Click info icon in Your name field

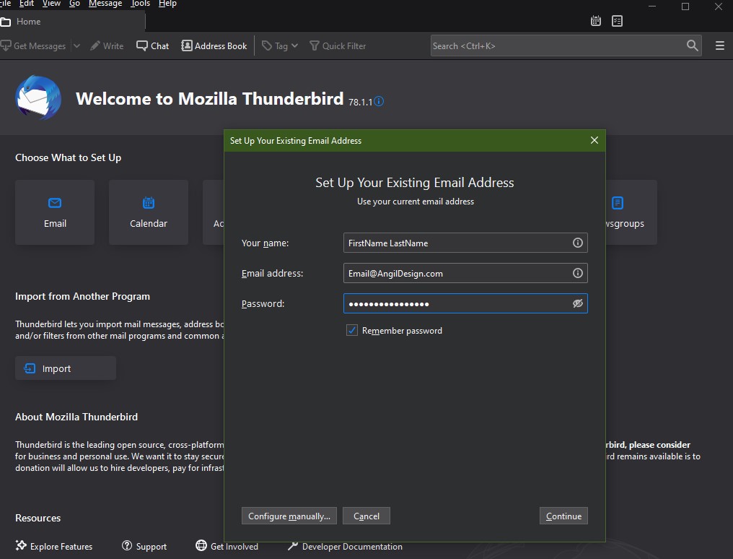(578, 243)
